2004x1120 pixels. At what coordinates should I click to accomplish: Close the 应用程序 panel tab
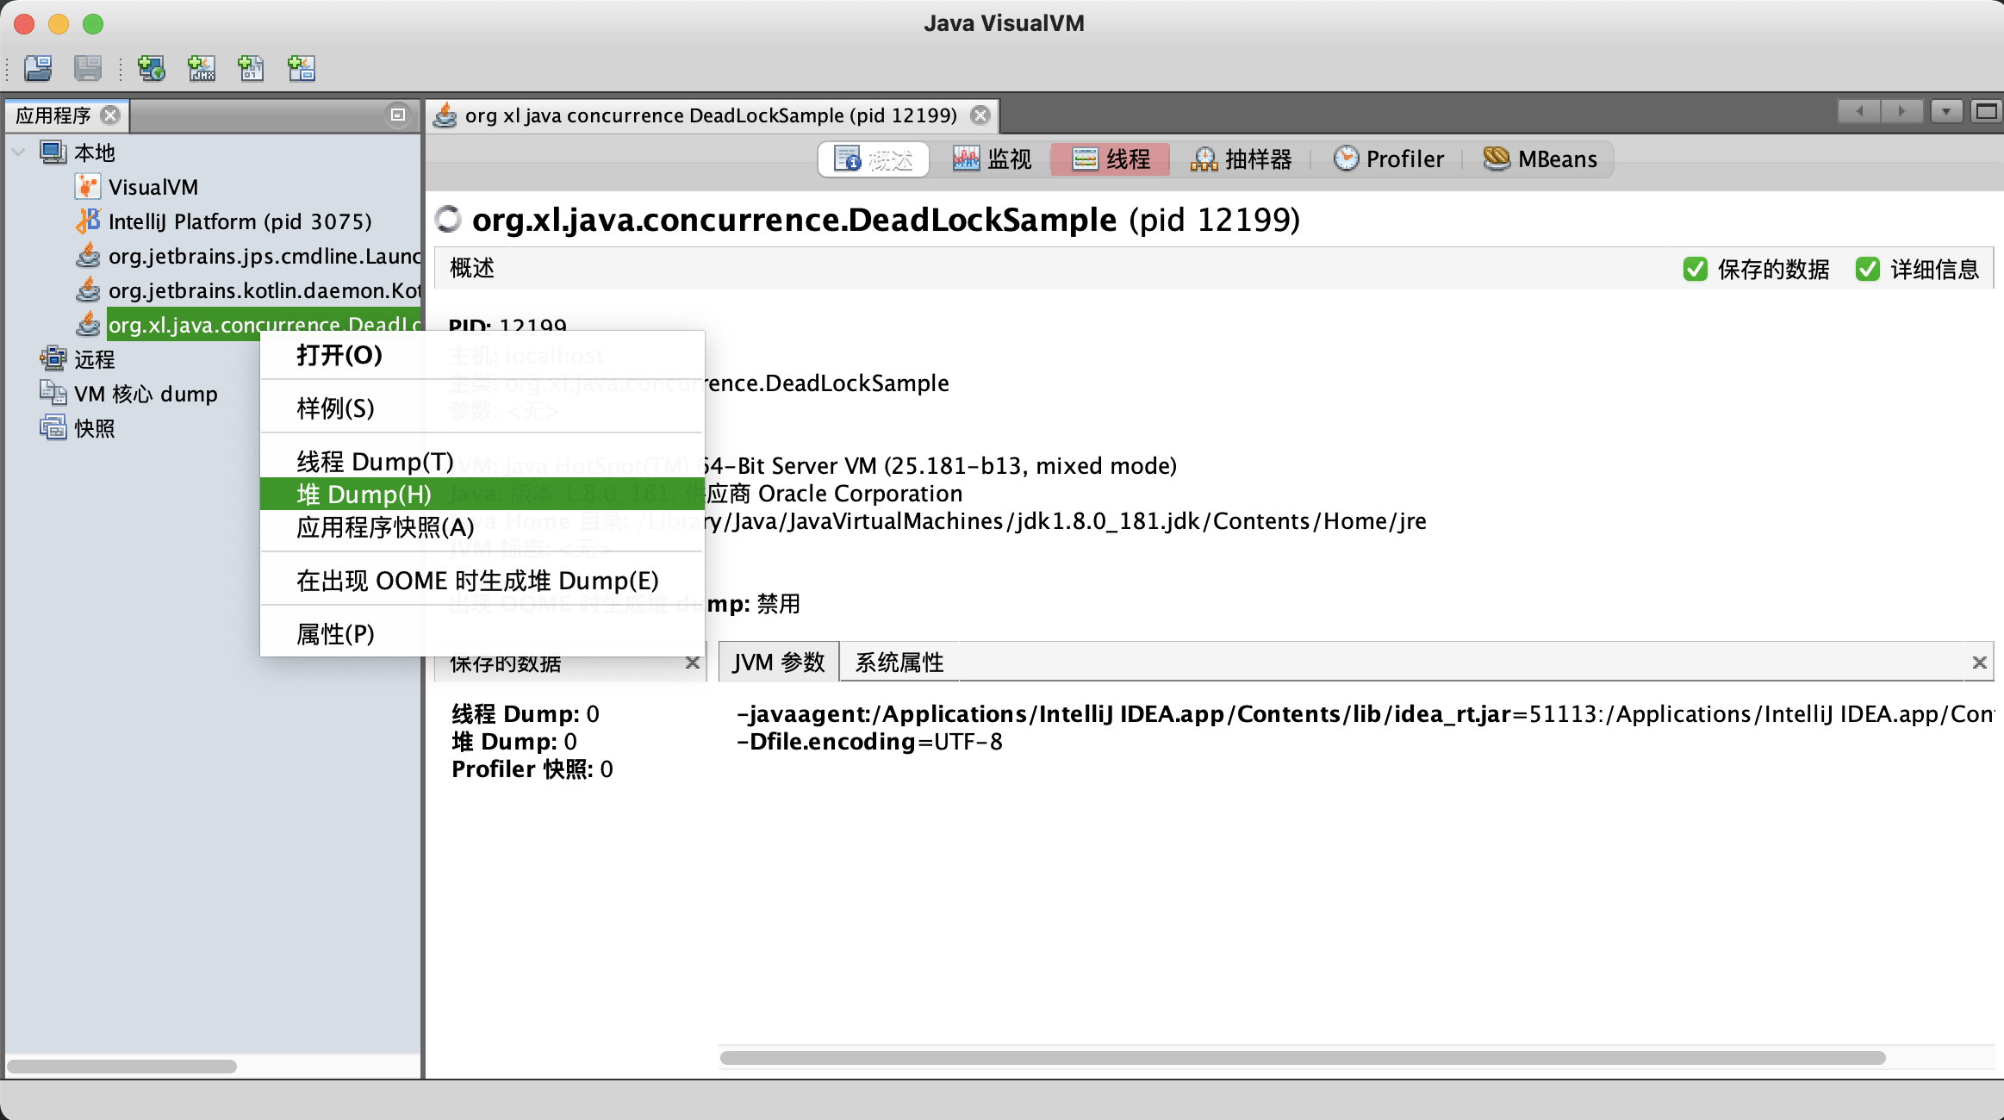[110, 115]
